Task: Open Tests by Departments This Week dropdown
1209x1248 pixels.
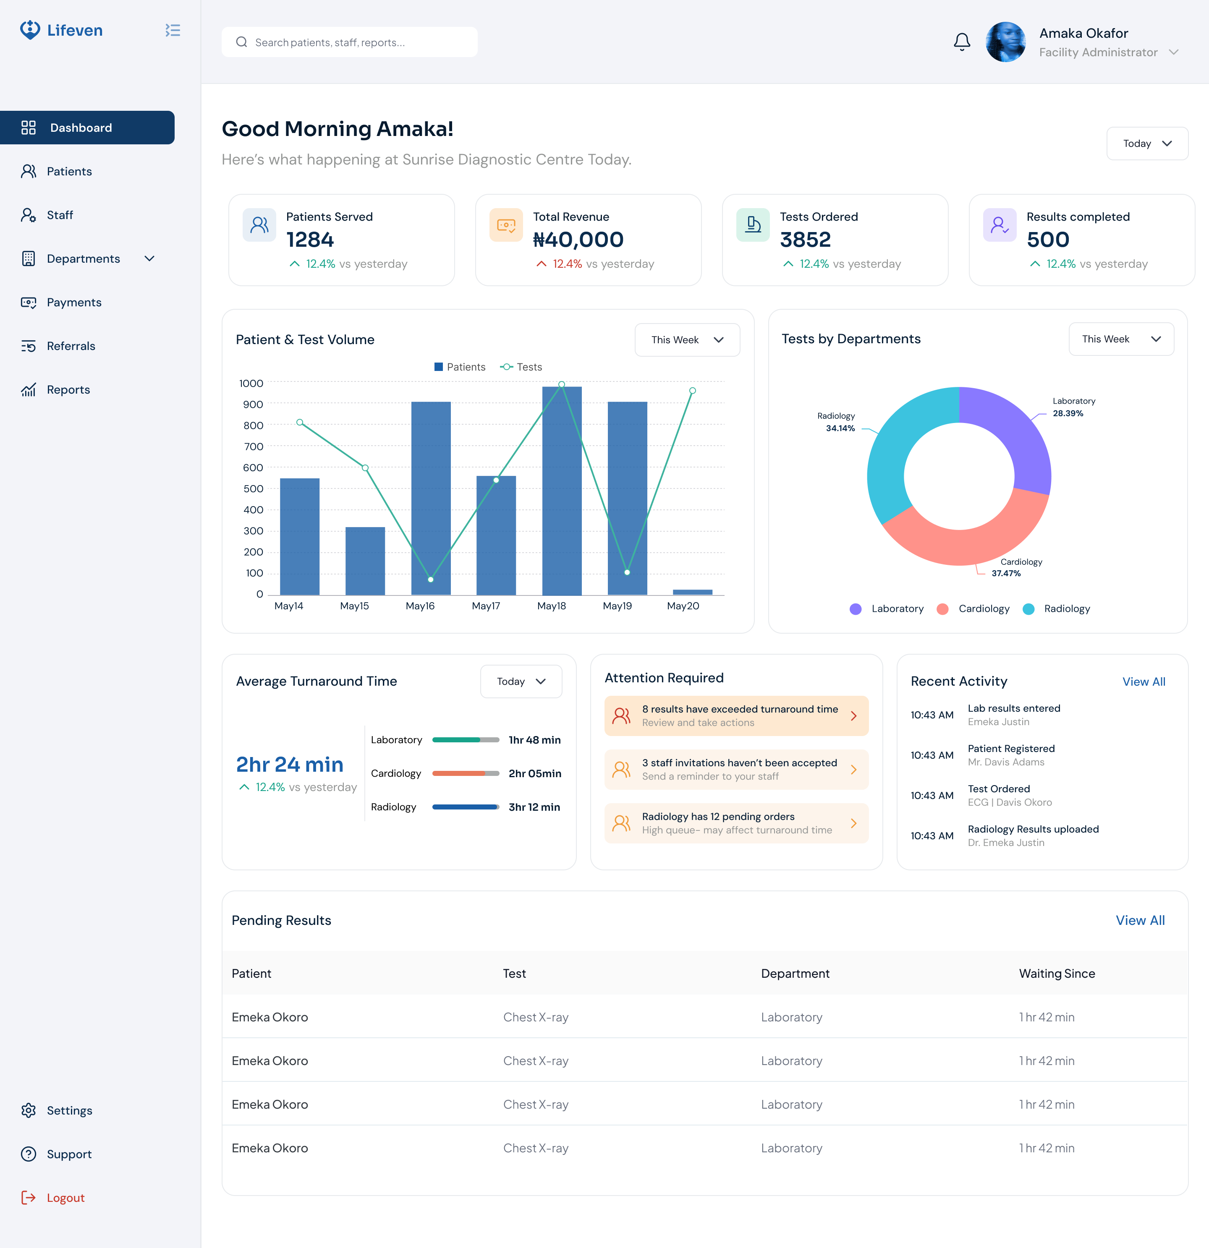Action: coord(1121,339)
